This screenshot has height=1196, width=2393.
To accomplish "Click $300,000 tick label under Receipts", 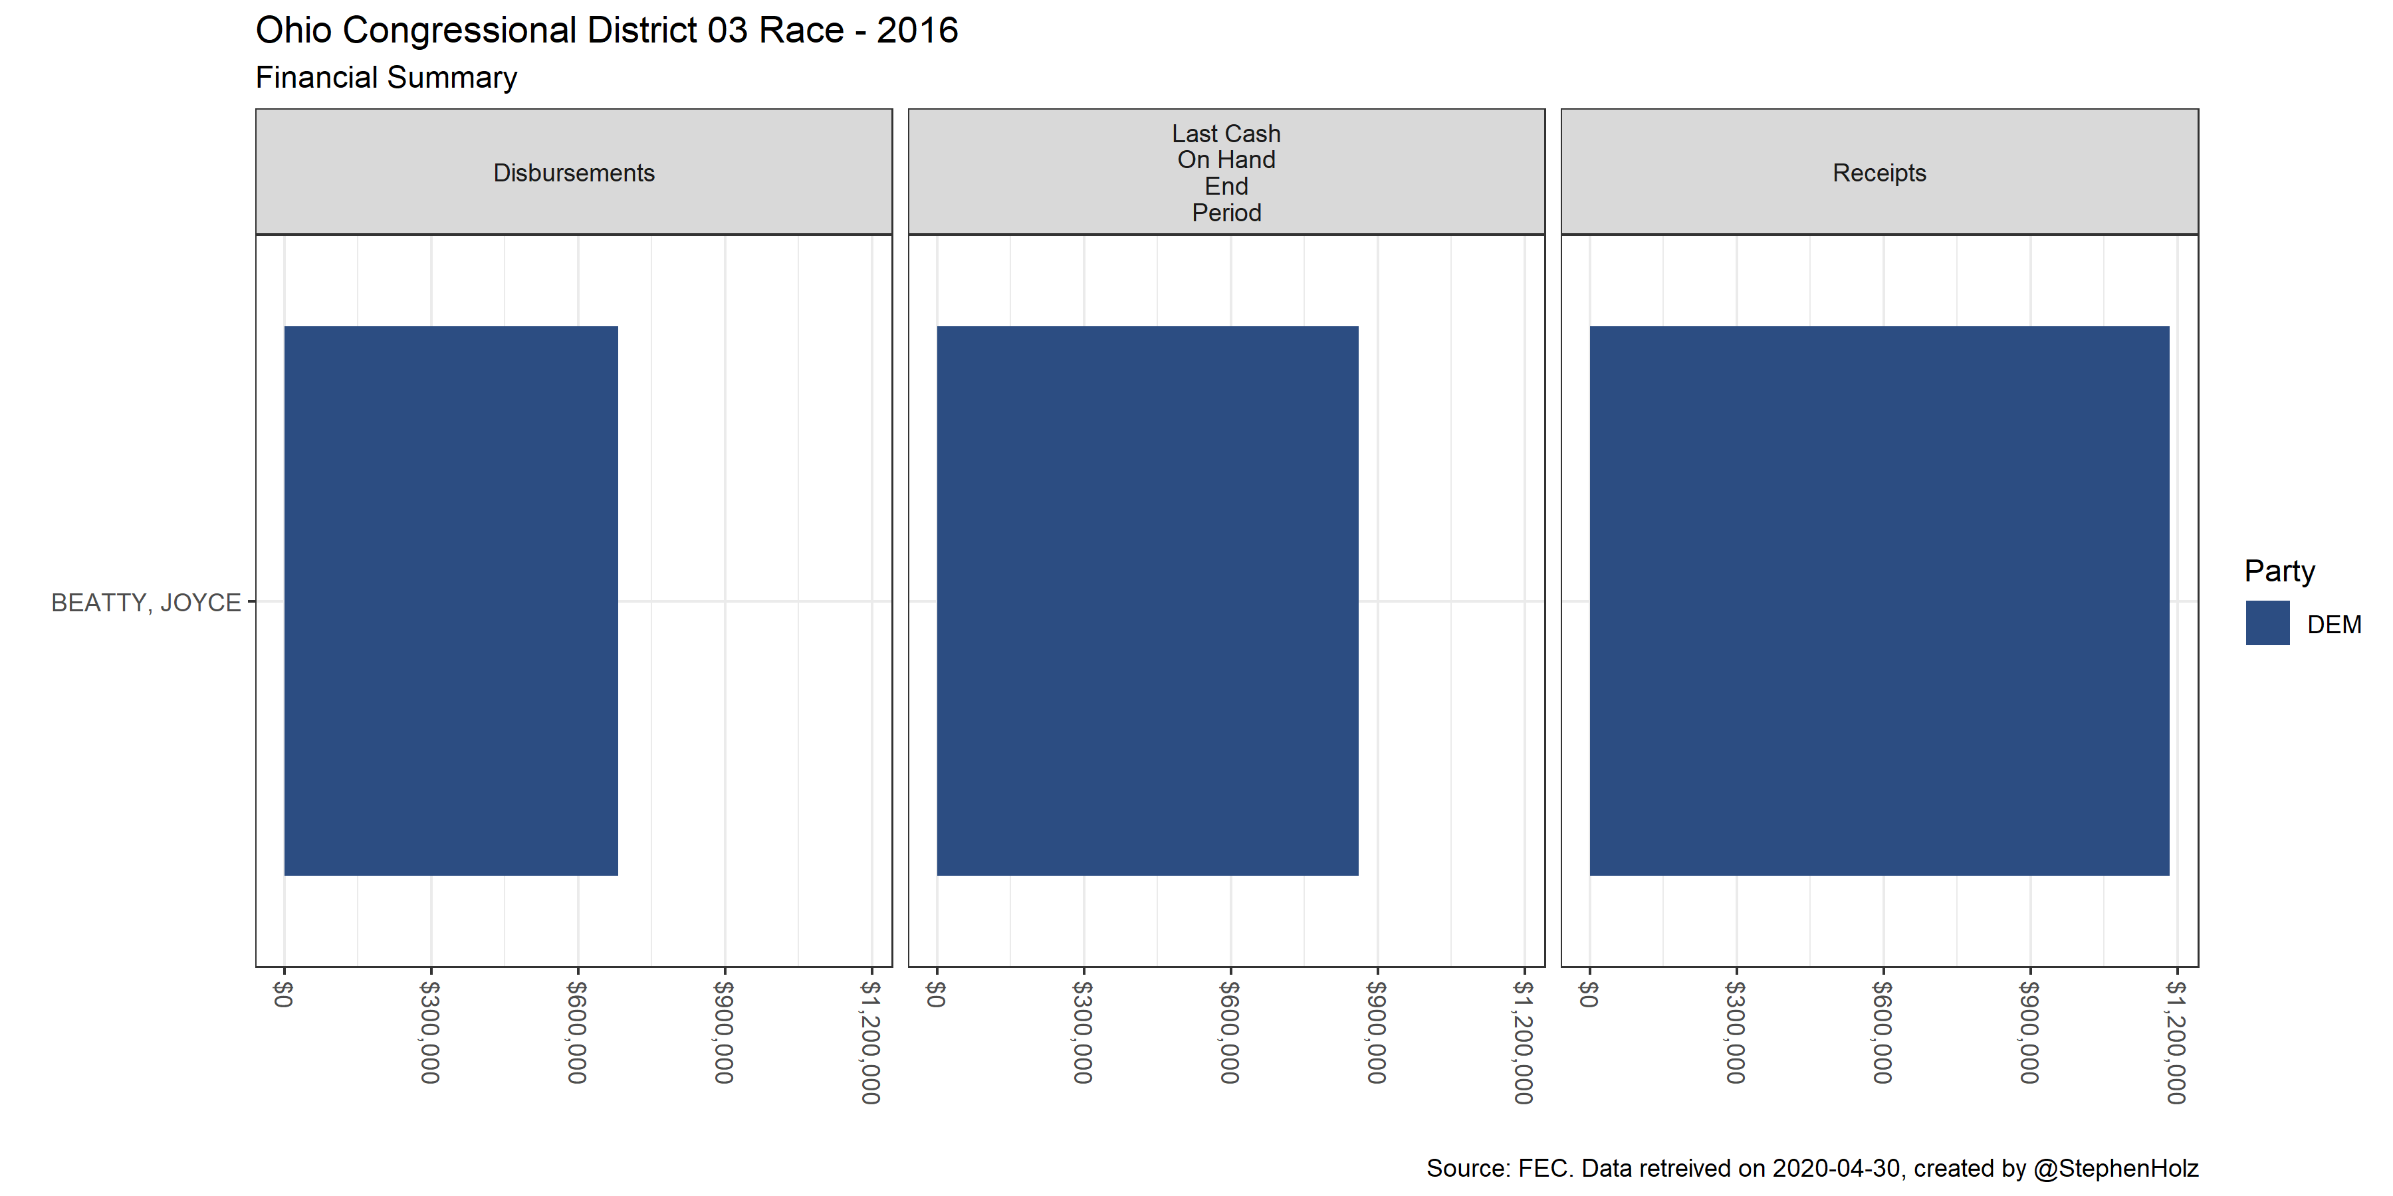I will pos(1736,1032).
